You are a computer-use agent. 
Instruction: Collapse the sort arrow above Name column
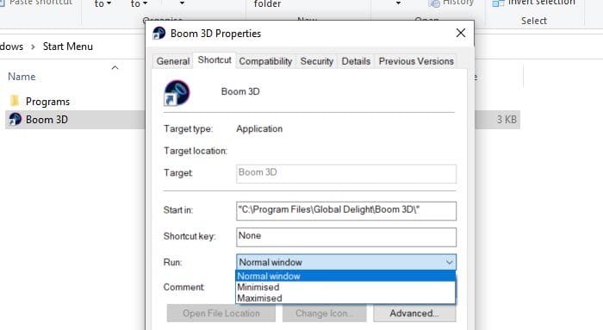[x=115, y=68]
